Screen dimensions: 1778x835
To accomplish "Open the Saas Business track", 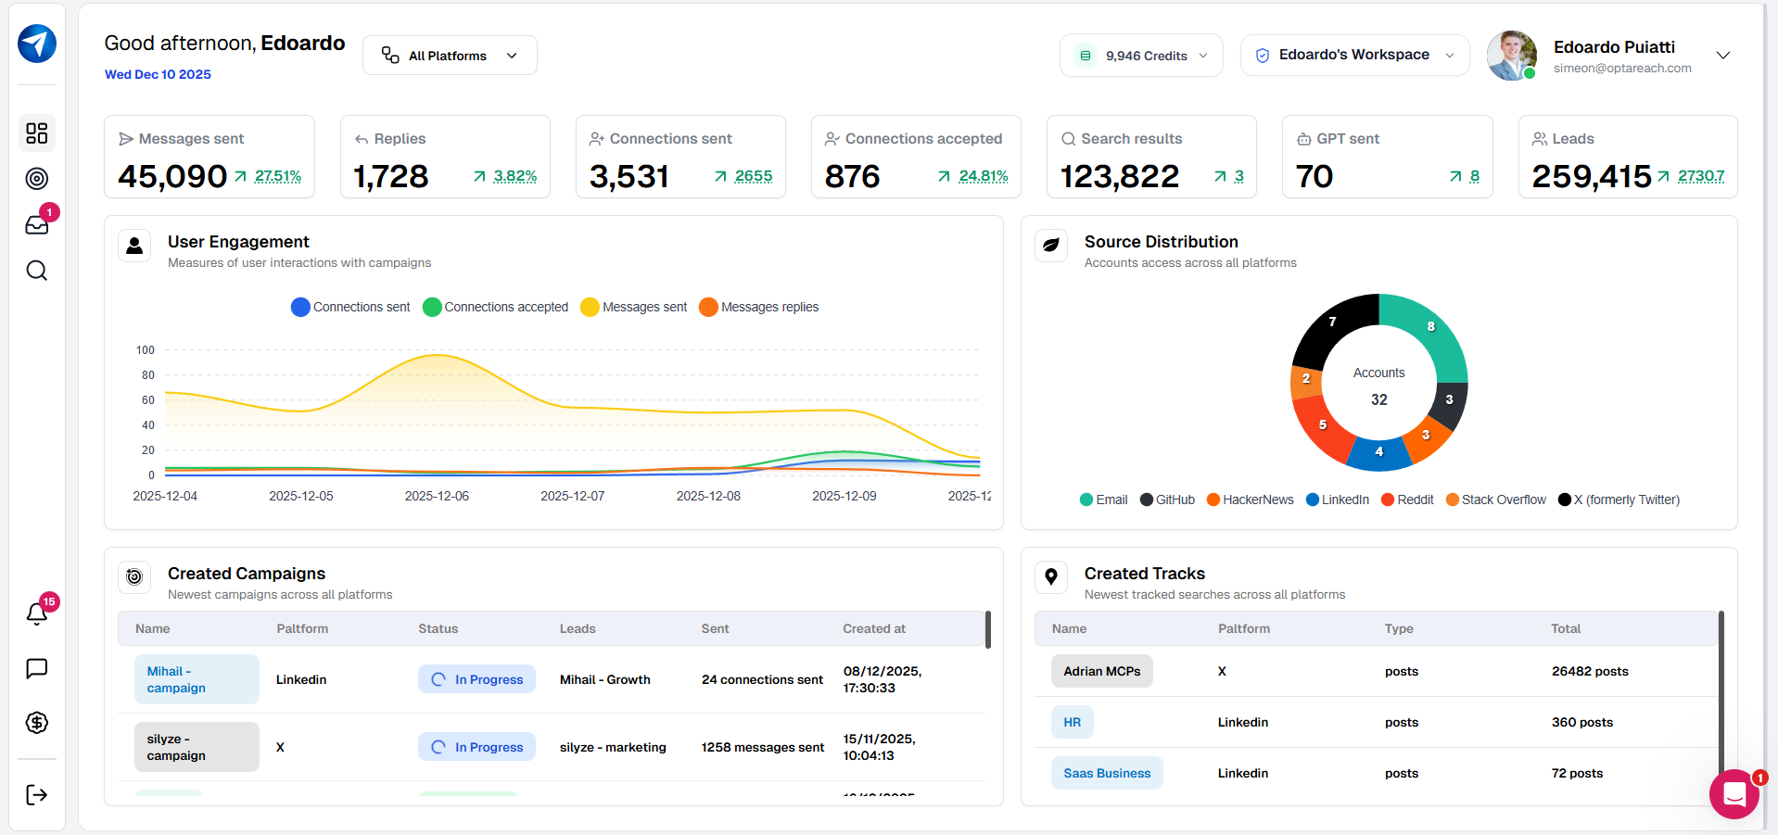I will click(x=1107, y=773).
